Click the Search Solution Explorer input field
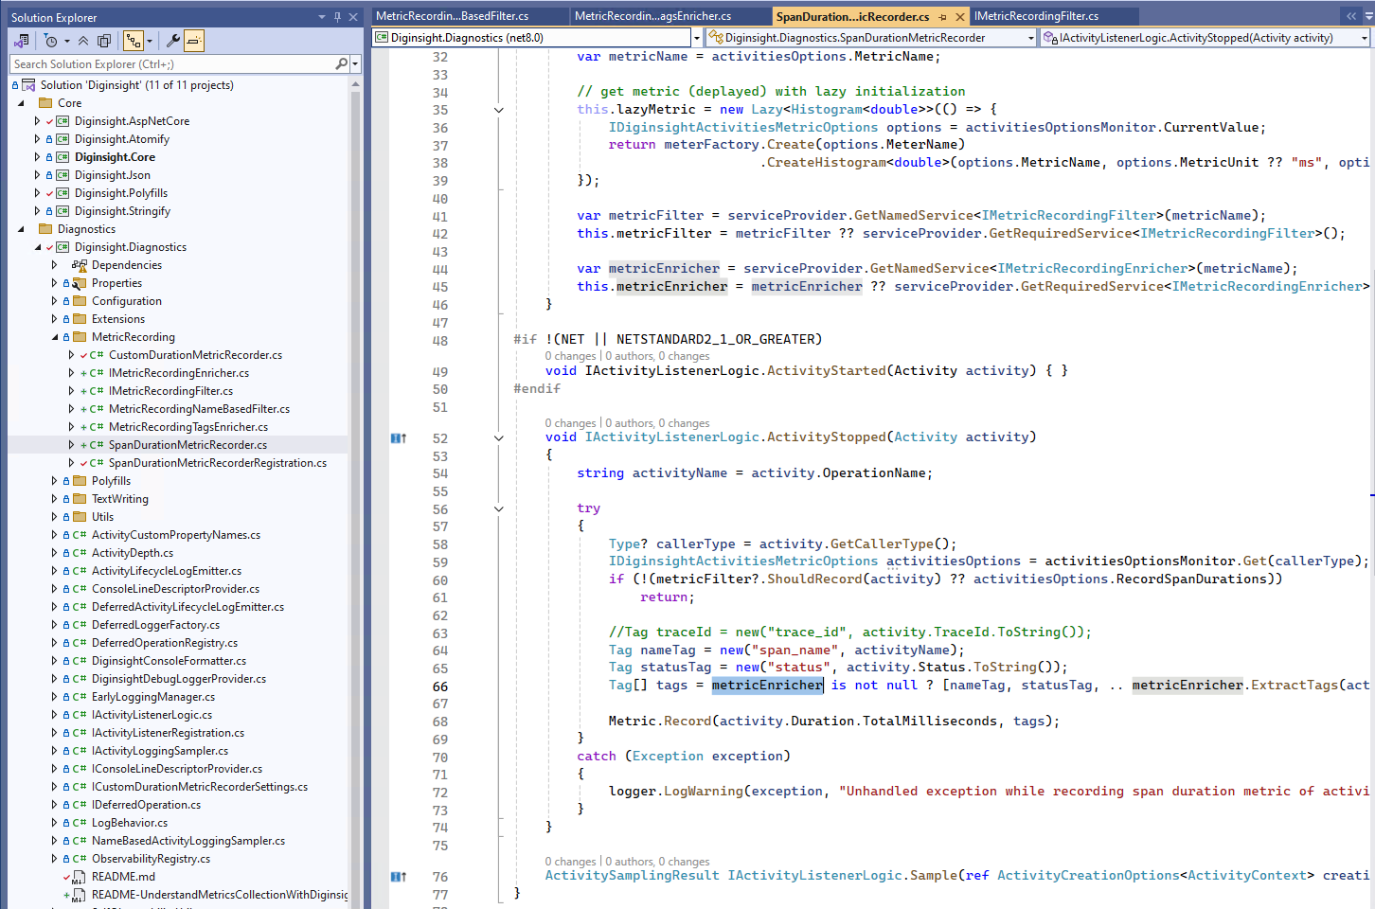This screenshot has width=1375, height=909. pyautogui.click(x=170, y=64)
